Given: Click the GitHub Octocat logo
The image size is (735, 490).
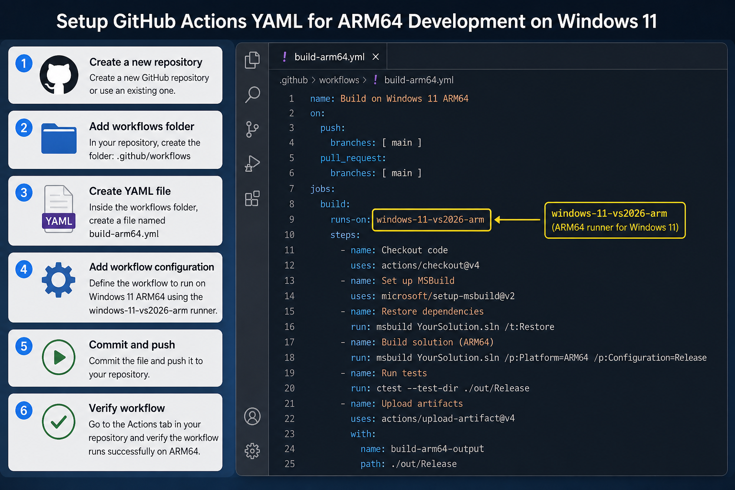Looking at the screenshot, I should point(59,75).
